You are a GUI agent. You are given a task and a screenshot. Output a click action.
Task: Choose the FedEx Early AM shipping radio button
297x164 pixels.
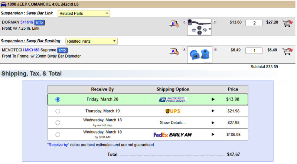(58, 135)
